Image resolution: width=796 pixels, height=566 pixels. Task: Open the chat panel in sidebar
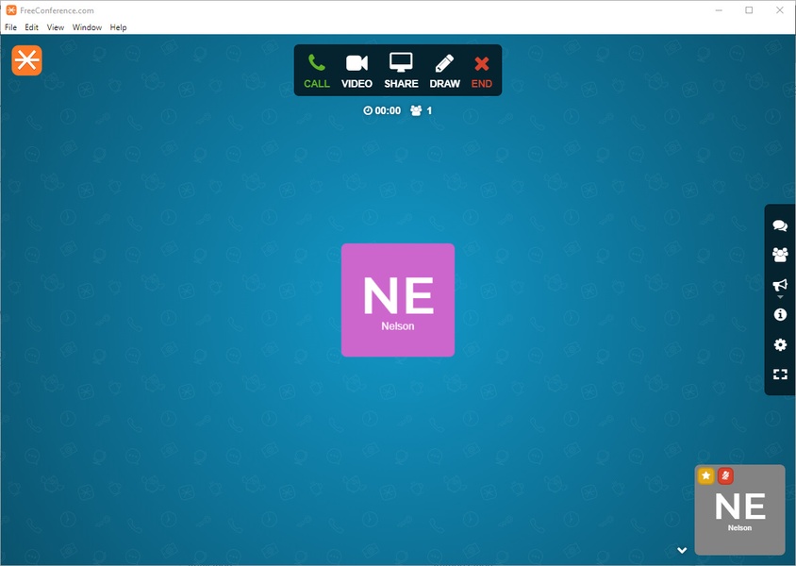(x=780, y=225)
